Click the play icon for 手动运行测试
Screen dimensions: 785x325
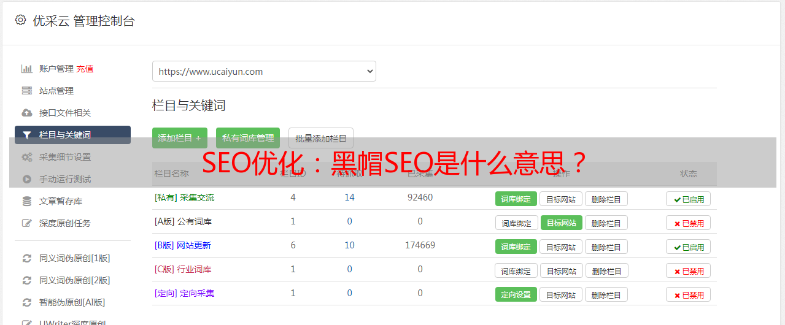pos(26,179)
